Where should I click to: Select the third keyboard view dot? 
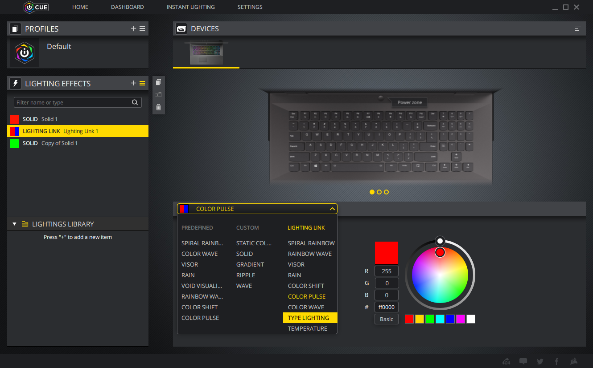(x=386, y=192)
